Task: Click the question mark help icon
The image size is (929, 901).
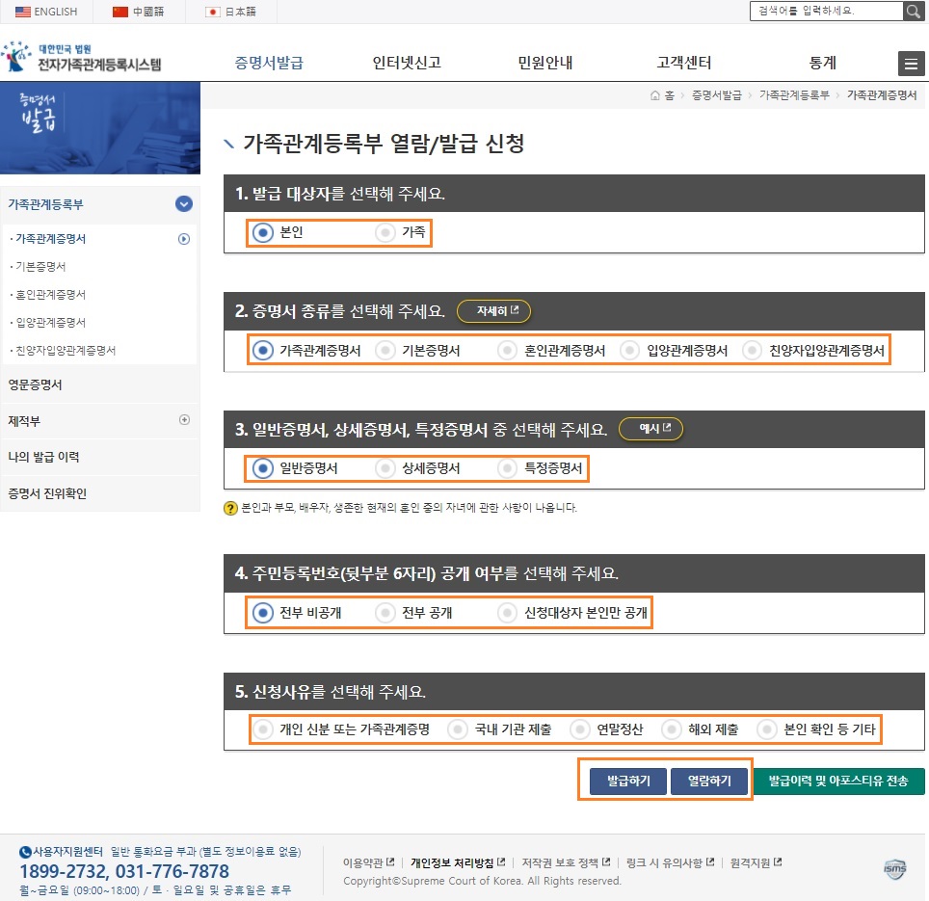Action: 230,508
